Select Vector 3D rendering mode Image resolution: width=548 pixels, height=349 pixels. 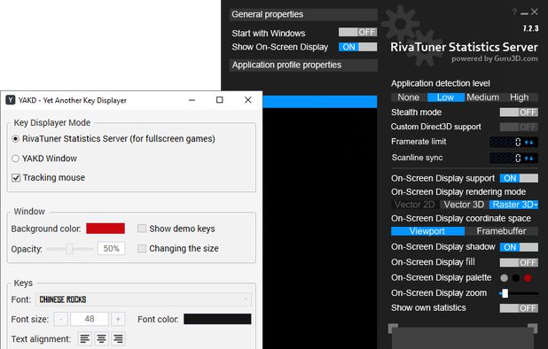click(x=464, y=205)
